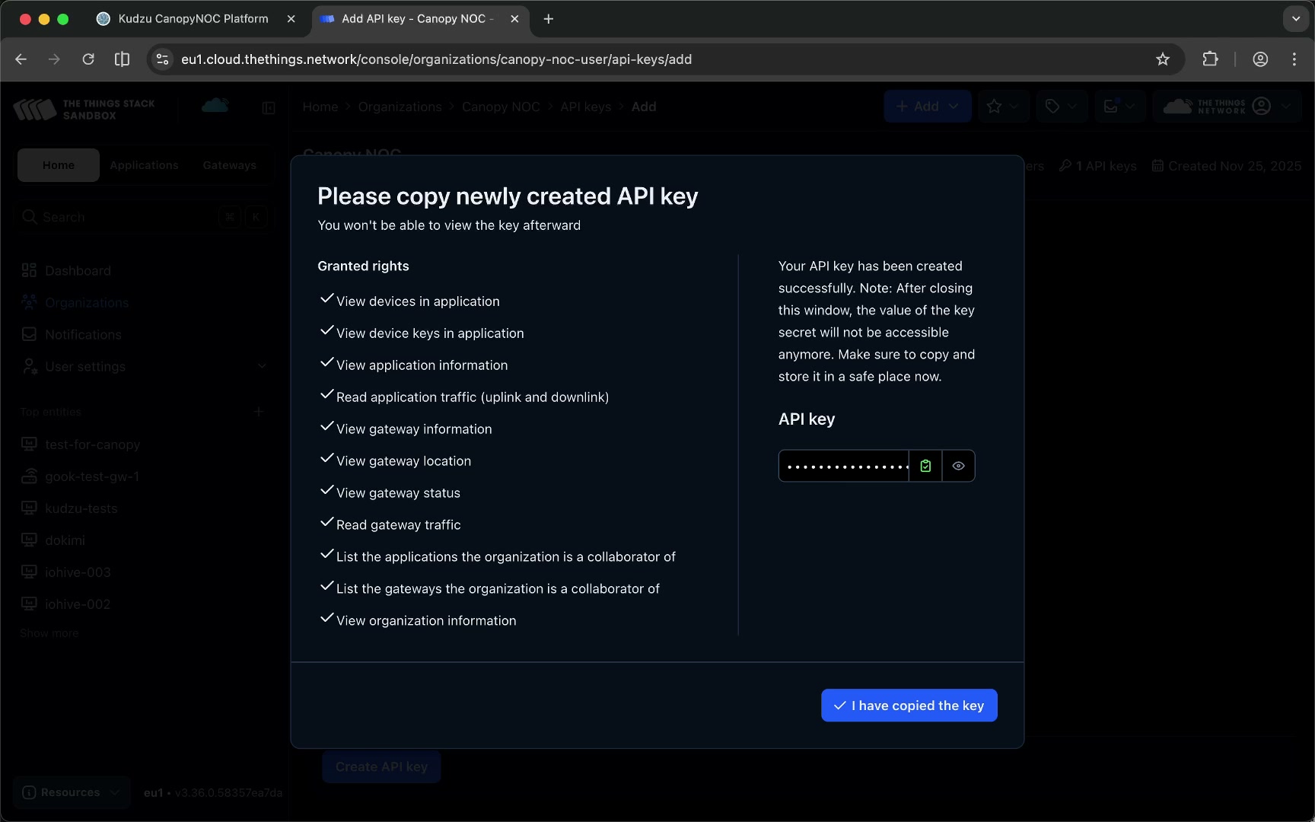Image resolution: width=1315 pixels, height=822 pixels.
Task: Switch to Kudzu CanopyNOC Platform tab
Action: coord(193,19)
